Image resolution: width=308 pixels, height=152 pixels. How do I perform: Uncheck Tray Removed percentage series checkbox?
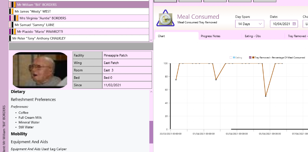point(250,57)
